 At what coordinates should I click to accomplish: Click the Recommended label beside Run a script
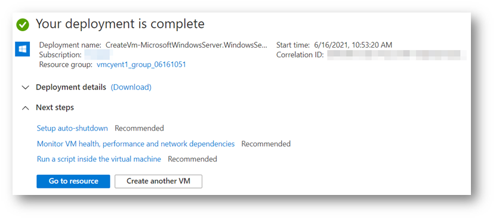tap(192, 159)
